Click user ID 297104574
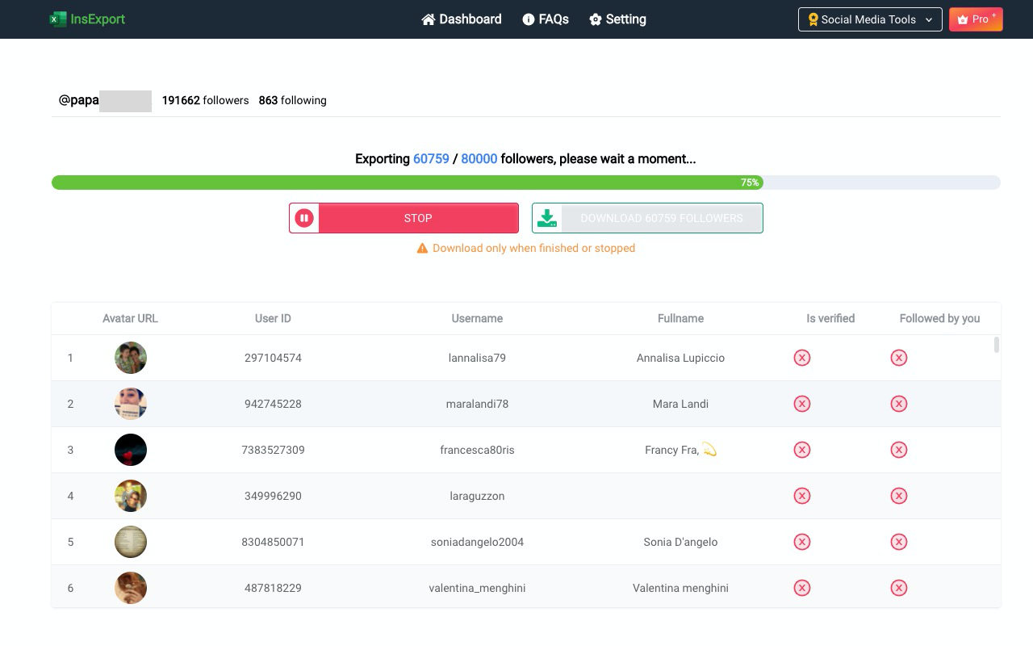Viewport: 1033px width, 646px height. (273, 358)
